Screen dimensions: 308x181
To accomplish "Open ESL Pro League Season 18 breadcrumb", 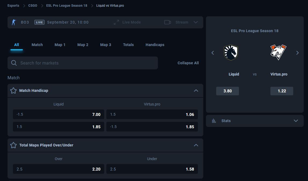I will 67,5.
